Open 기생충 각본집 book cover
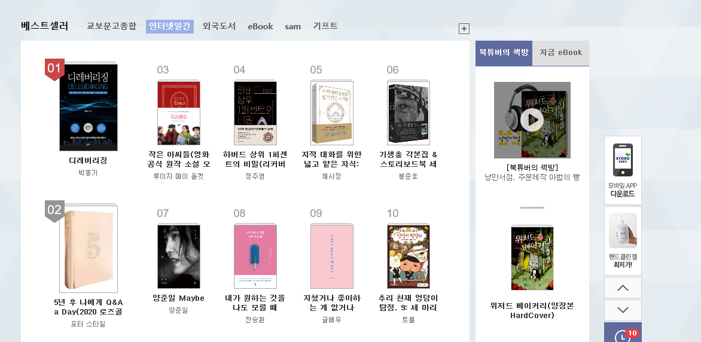Image resolution: width=701 pixels, height=342 pixels. click(409, 112)
